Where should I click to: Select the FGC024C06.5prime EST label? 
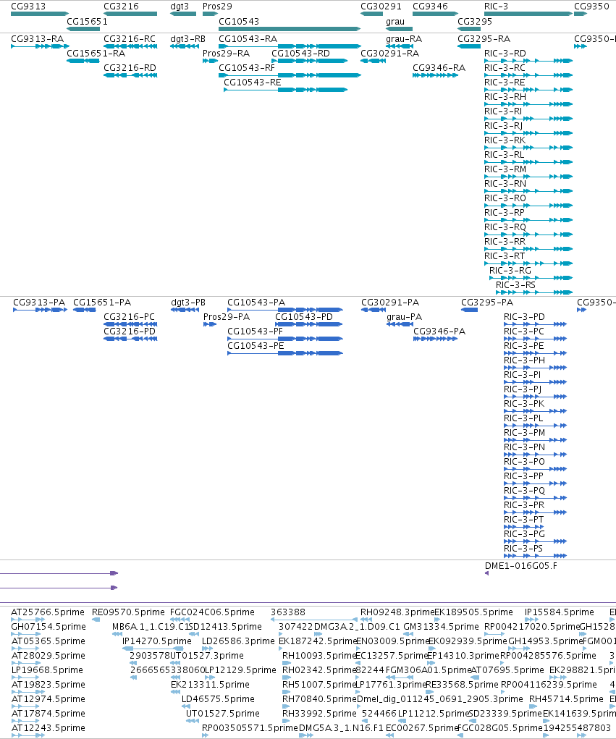click(x=213, y=612)
